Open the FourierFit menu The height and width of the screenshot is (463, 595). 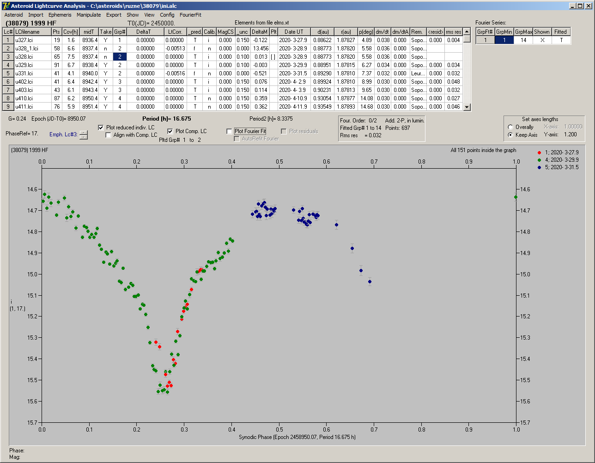pos(190,15)
